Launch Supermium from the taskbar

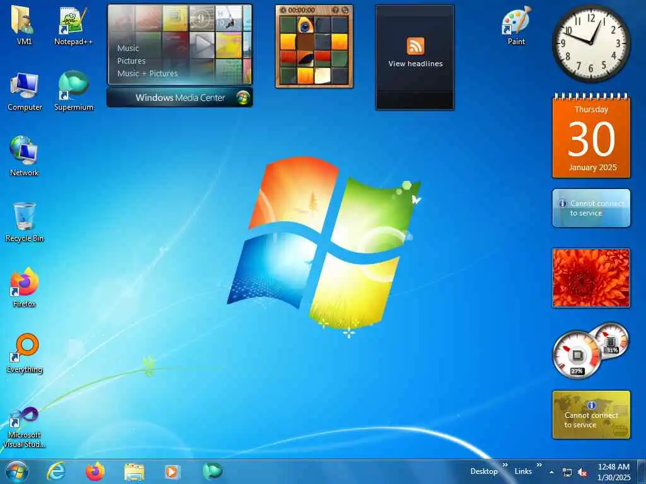(x=212, y=471)
